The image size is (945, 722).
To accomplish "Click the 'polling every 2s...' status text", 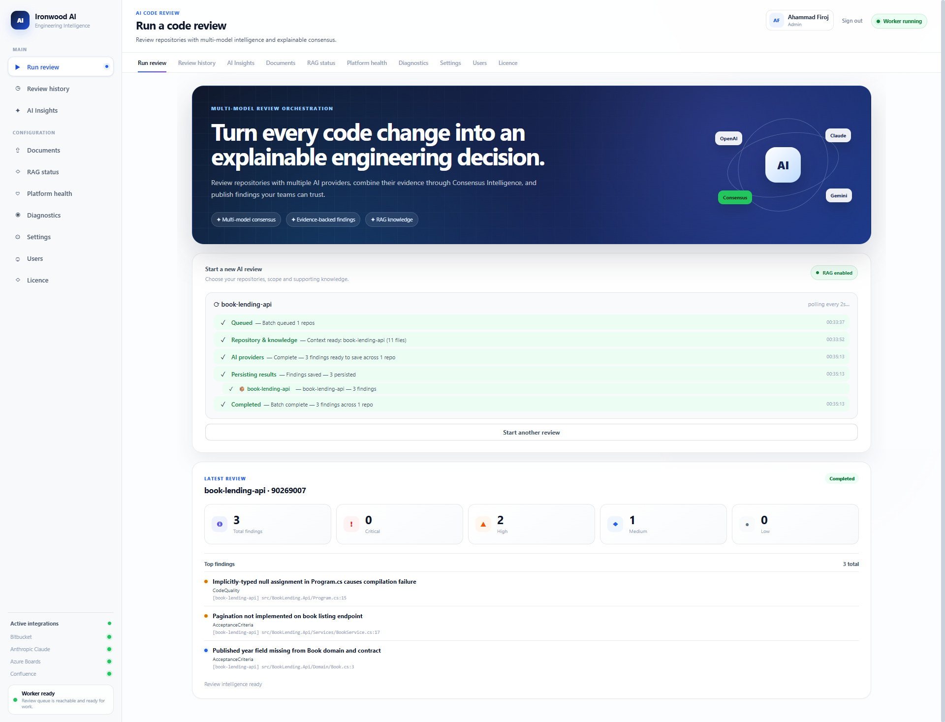I will click(828, 304).
